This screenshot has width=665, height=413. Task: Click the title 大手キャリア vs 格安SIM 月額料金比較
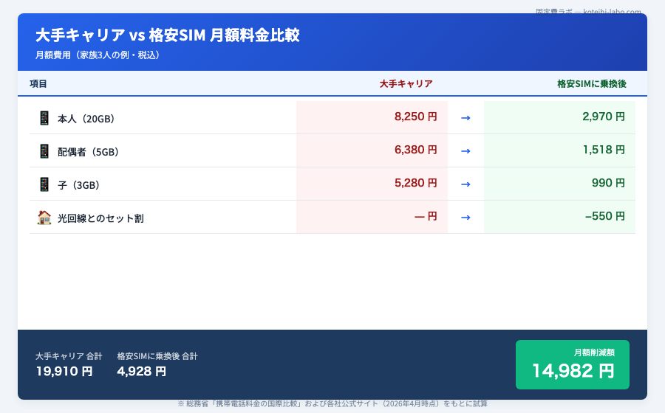coord(168,35)
